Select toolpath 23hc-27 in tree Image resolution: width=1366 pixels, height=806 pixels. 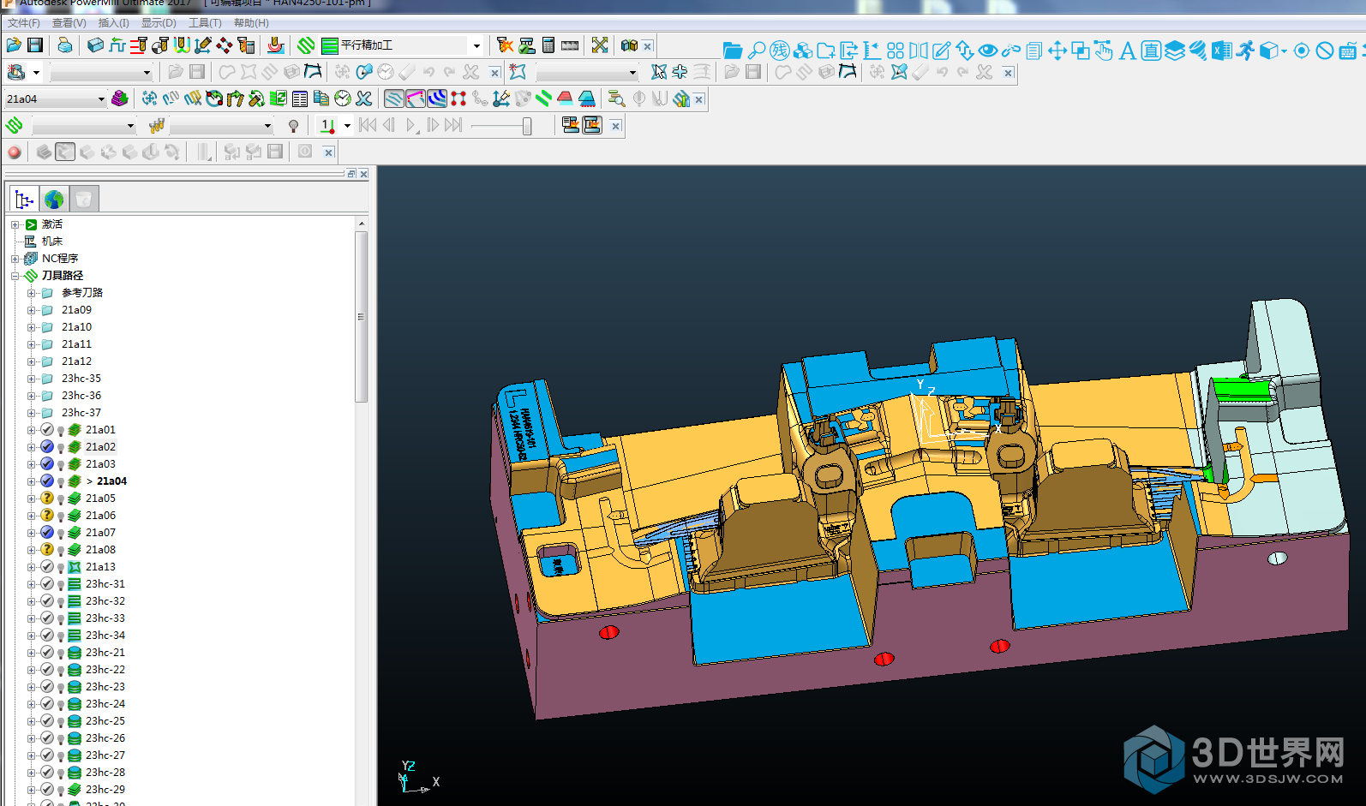click(x=105, y=755)
